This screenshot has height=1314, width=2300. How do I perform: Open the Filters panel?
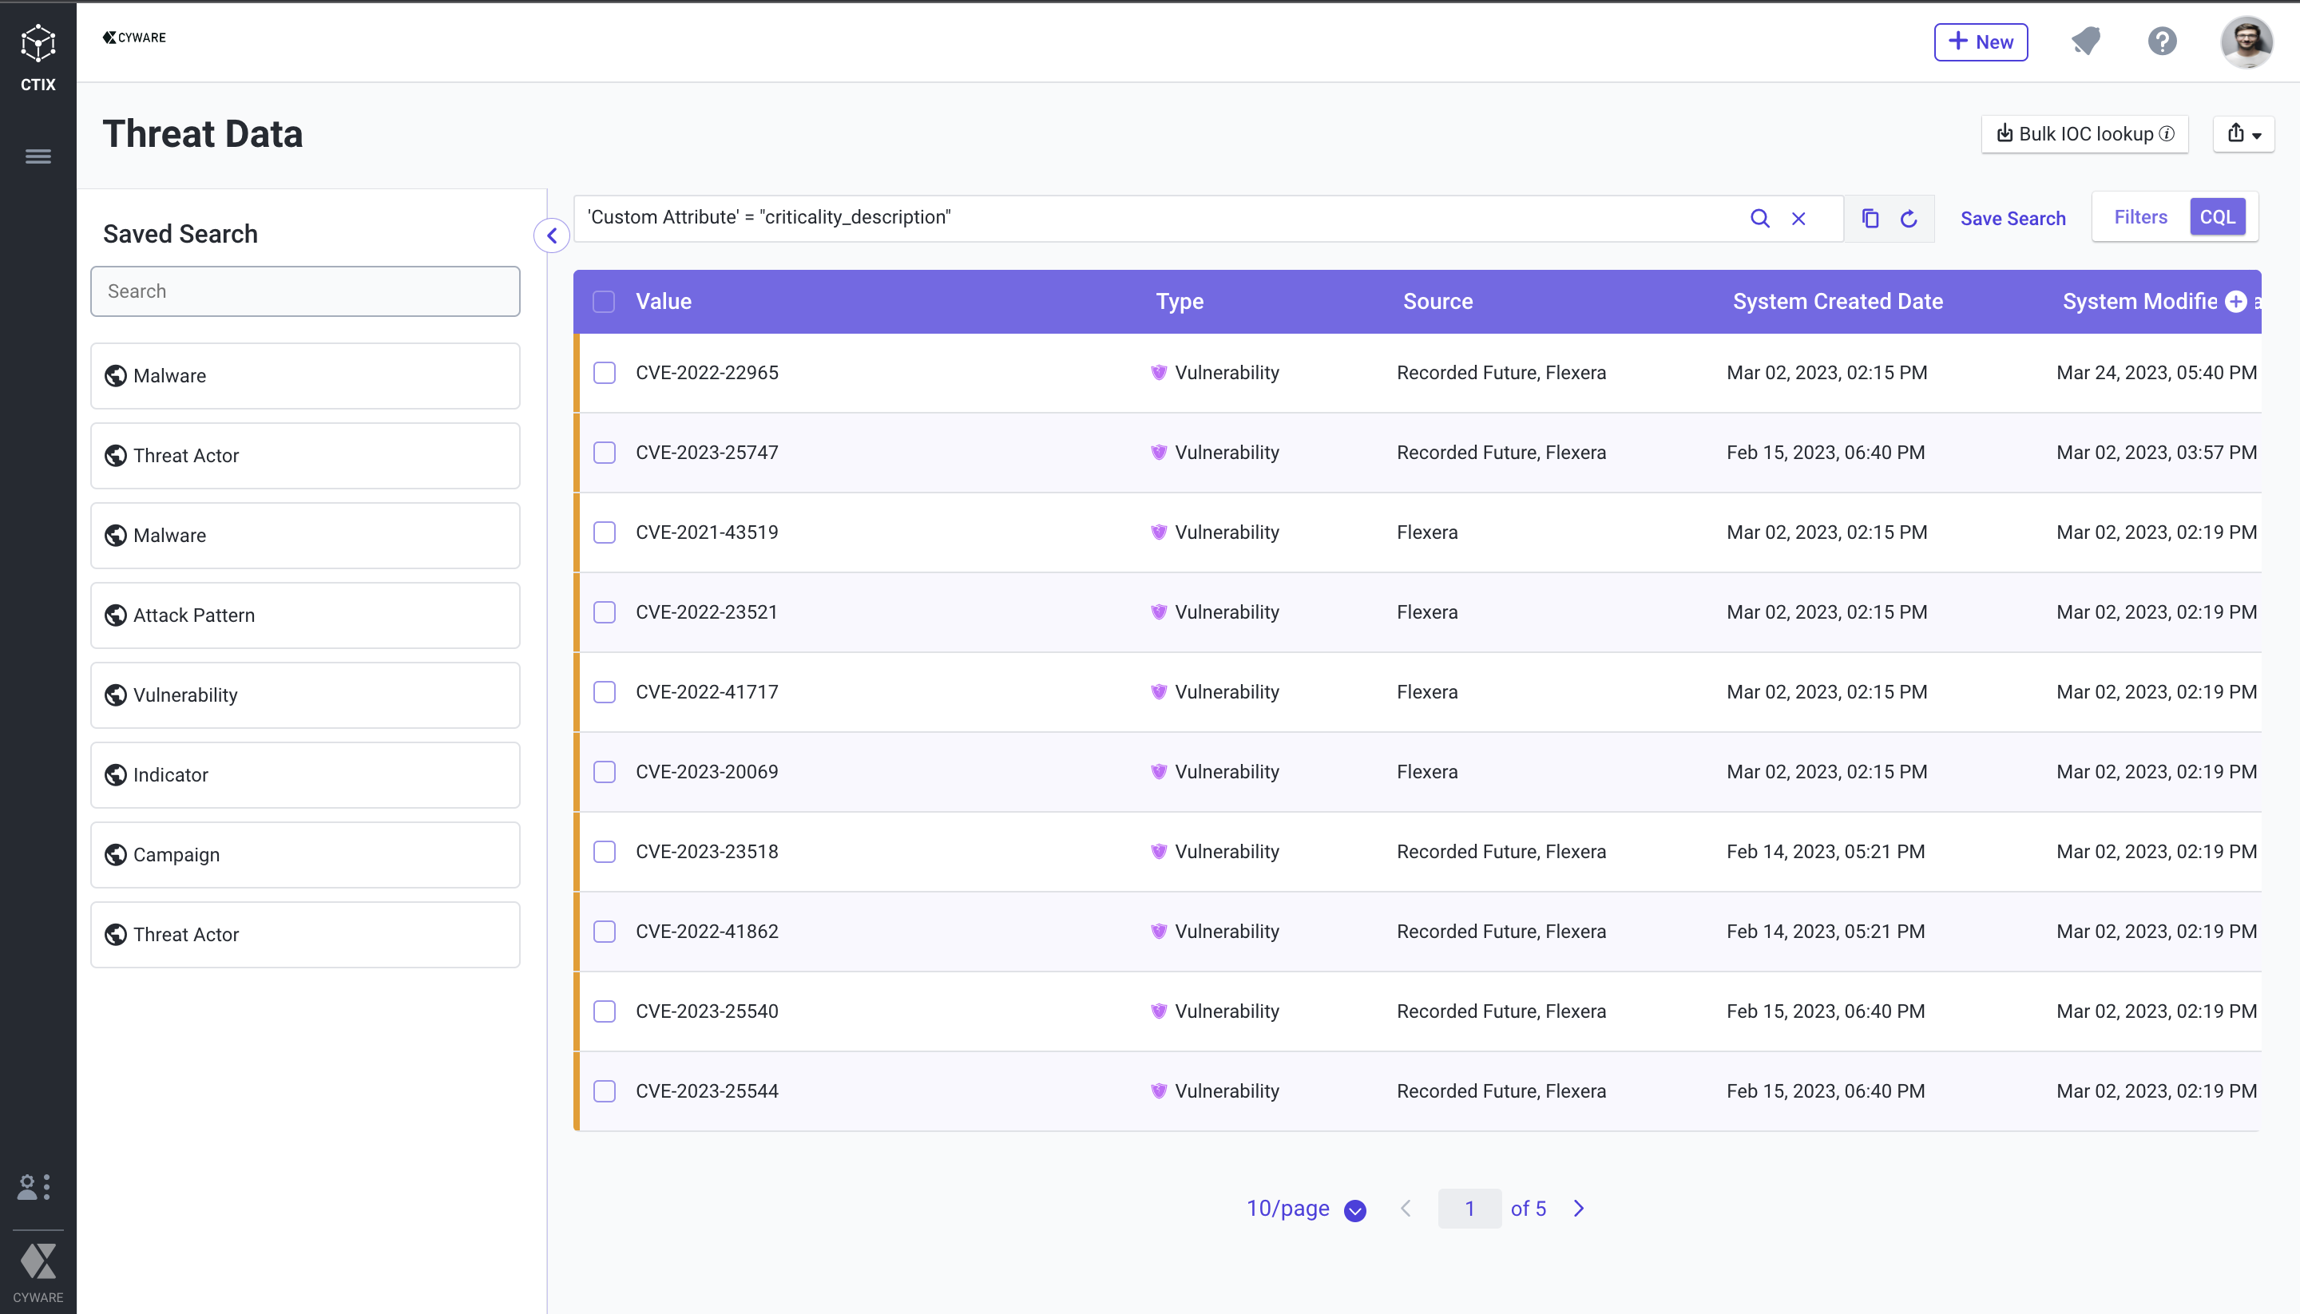tap(2137, 216)
